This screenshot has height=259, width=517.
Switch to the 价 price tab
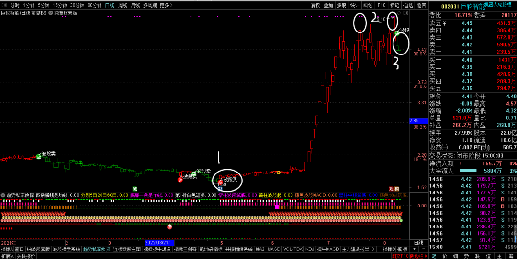445,256
